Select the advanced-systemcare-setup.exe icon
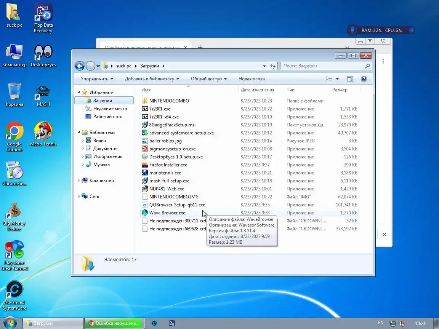This screenshot has height=329, width=439. [x=145, y=133]
